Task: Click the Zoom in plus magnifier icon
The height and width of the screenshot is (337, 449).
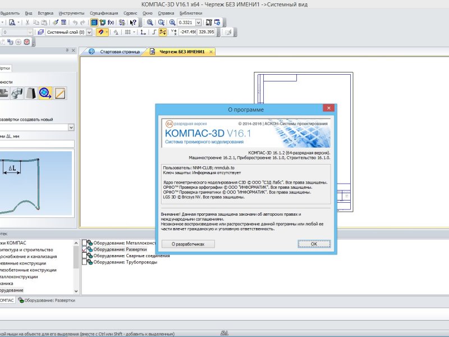Action: [172, 22]
